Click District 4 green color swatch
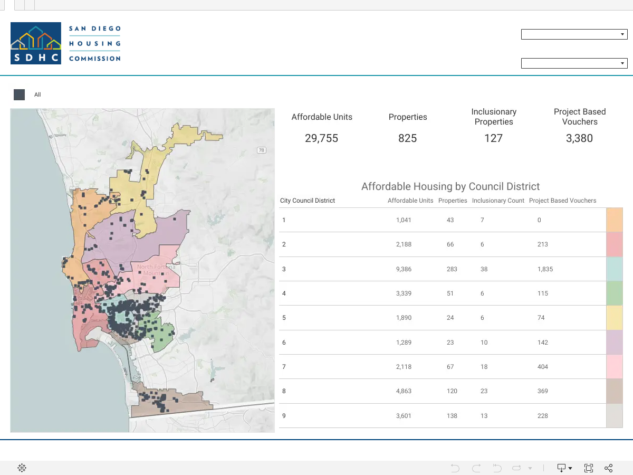 tap(615, 293)
